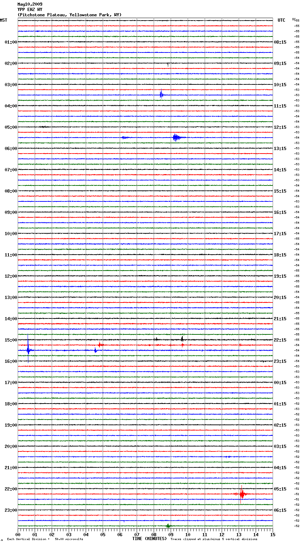Click the 22:15 UTC time label
The image size is (301, 544).
pyautogui.click(x=280, y=340)
